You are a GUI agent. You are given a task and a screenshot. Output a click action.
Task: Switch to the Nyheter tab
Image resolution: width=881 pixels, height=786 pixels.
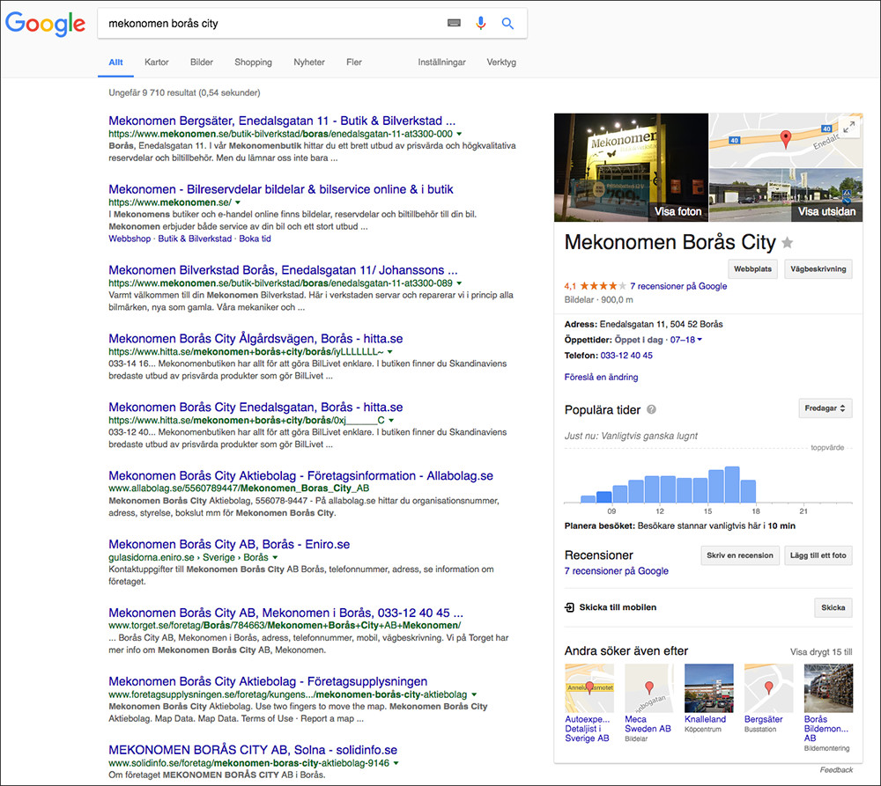309,62
